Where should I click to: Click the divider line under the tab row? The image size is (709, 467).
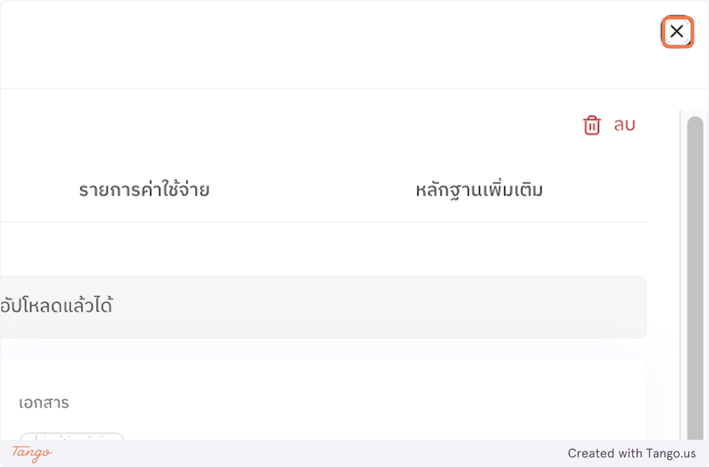[x=324, y=222]
